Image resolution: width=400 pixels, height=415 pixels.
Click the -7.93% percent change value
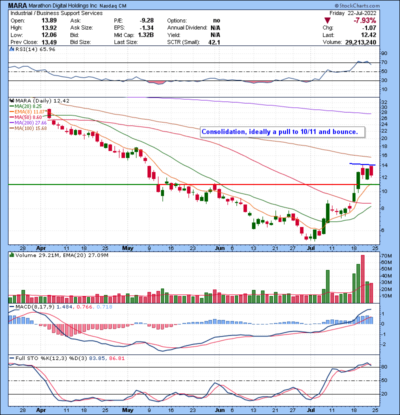[365, 20]
